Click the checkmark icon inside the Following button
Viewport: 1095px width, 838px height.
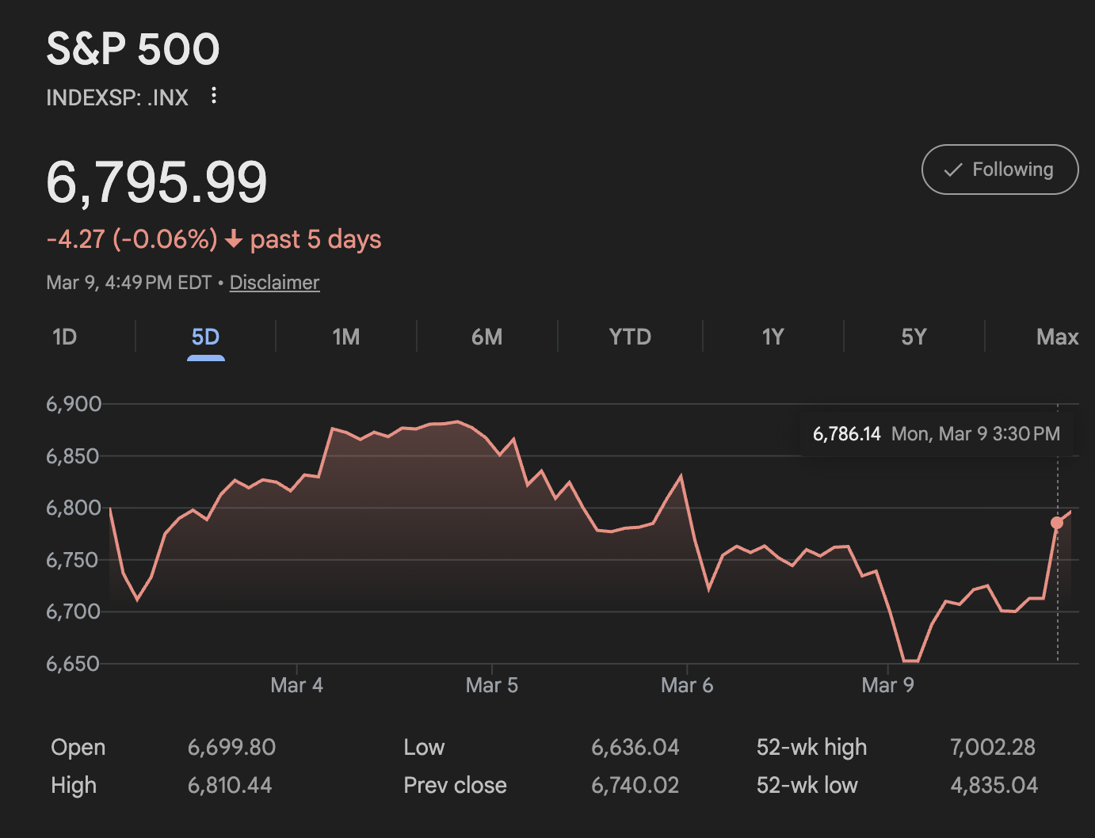coord(953,170)
